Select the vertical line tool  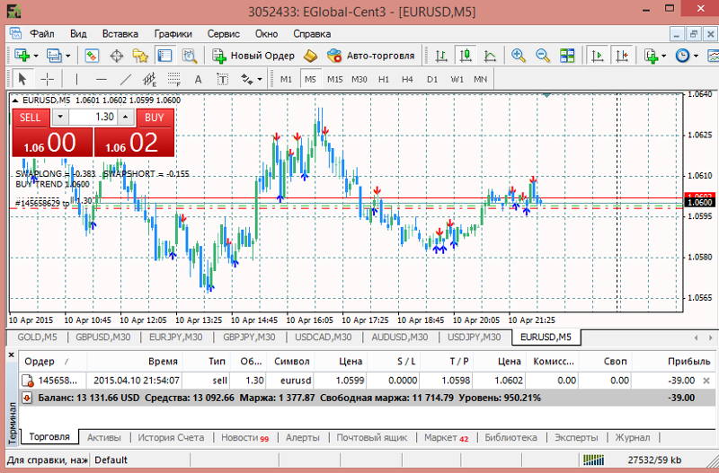click(x=76, y=79)
